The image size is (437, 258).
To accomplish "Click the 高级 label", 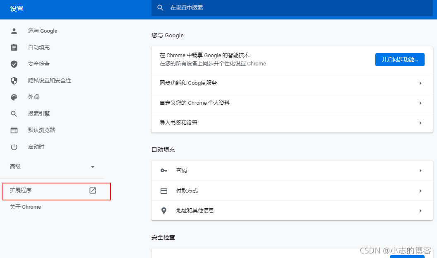I will 15,167.
